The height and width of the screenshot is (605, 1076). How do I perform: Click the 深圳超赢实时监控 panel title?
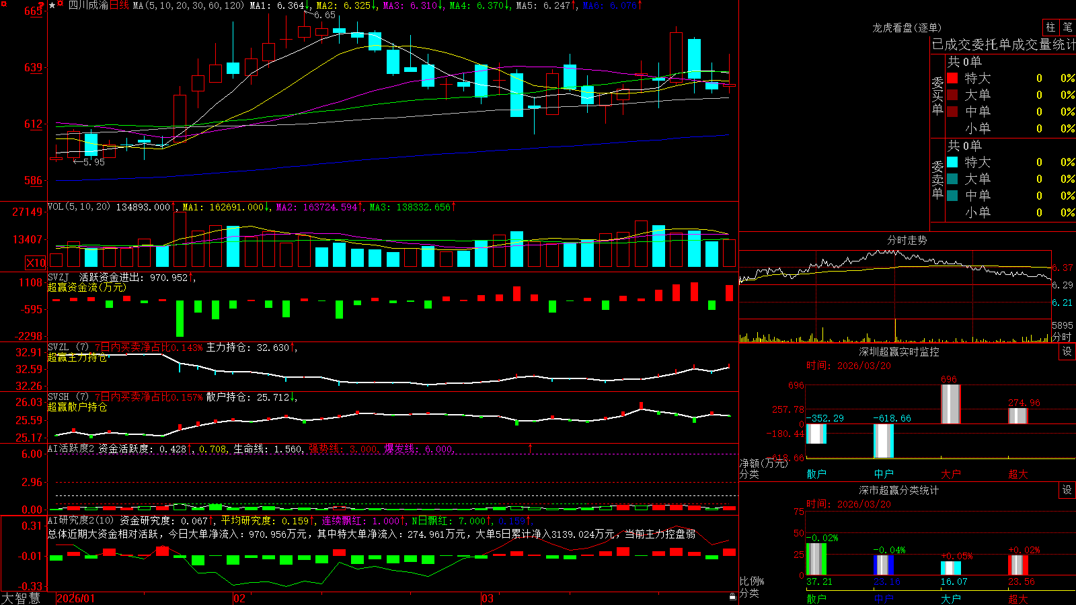pyautogui.click(x=899, y=352)
